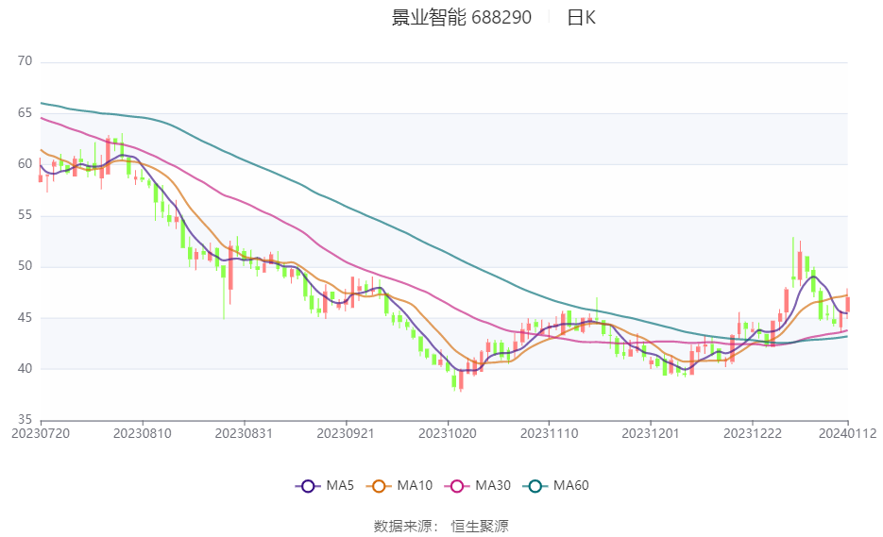Screen dimensions: 883x537
Task: Click the data source text 恒生聚源
Action: pyautogui.click(x=480, y=527)
